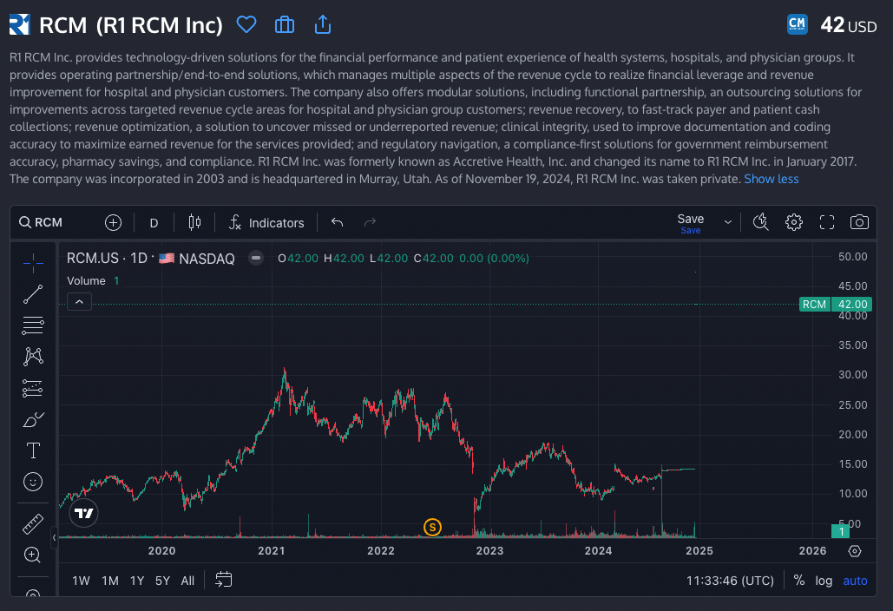
Task: Select the All time range
Action: click(x=187, y=581)
